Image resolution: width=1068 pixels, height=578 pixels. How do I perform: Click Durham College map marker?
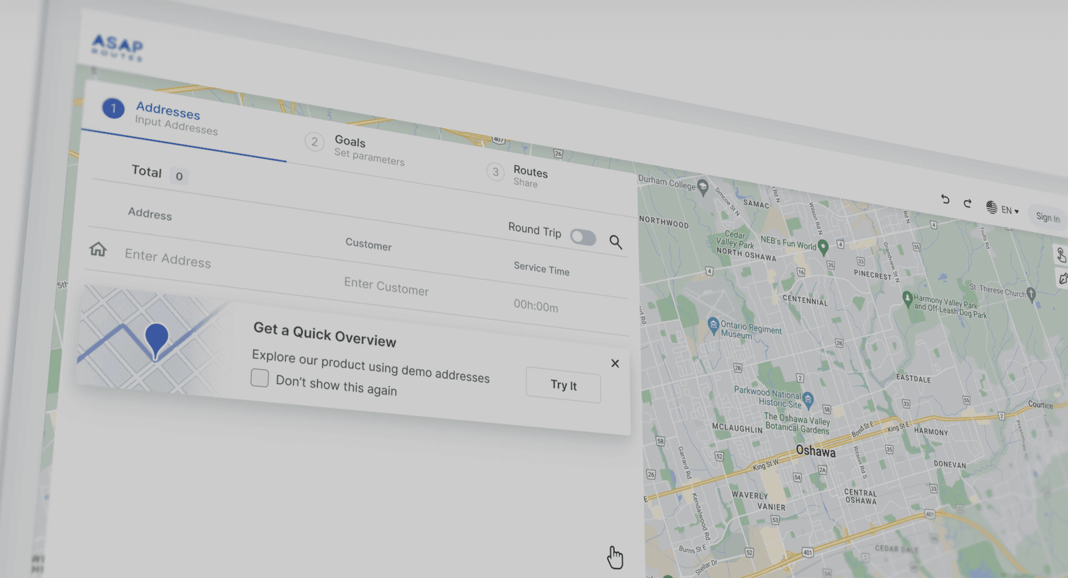point(703,186)
